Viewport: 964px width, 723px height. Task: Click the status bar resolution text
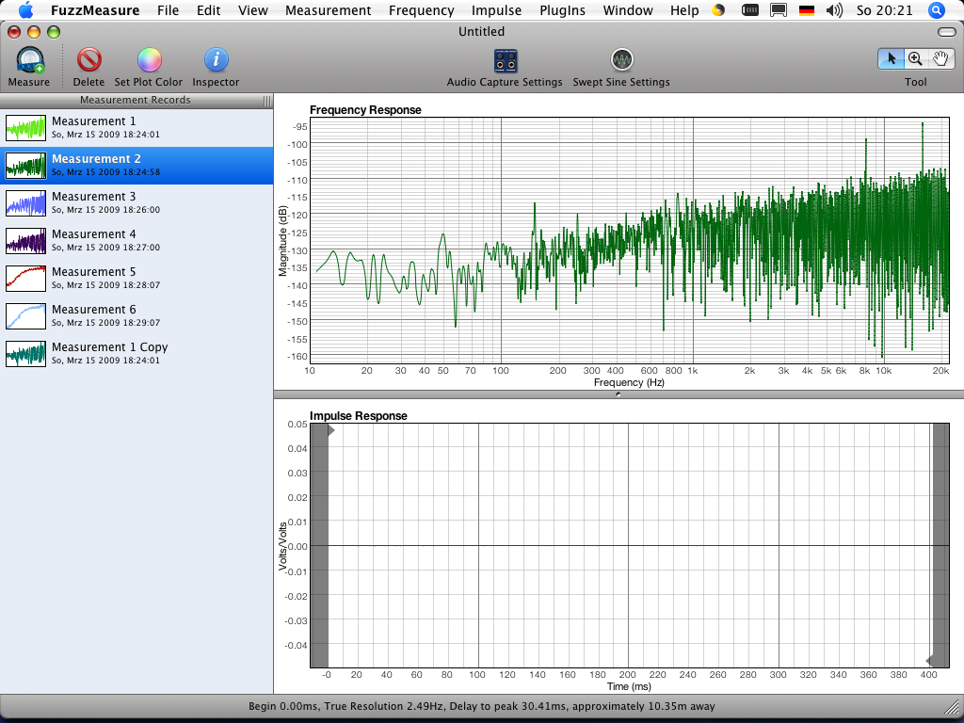click(x=481, y=706)
